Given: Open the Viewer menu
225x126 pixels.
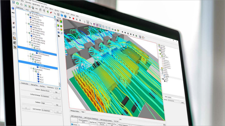Looking at the screenshot, I should (x=67, y=13).
